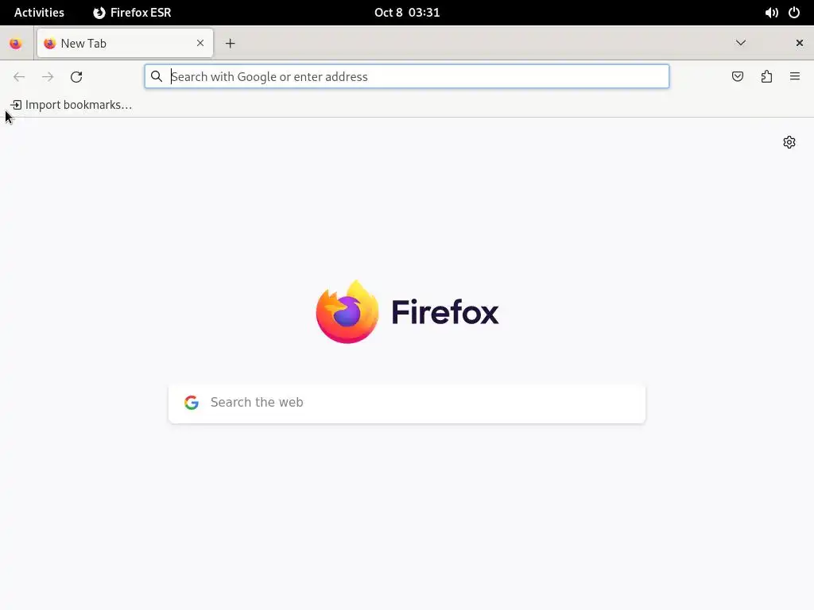Open the power system menu icon
814x610 pixels.
click(x=794, y=13)
